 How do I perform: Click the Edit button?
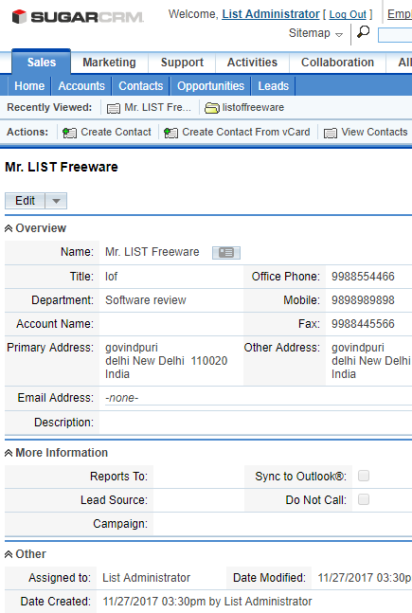(25, 201)
